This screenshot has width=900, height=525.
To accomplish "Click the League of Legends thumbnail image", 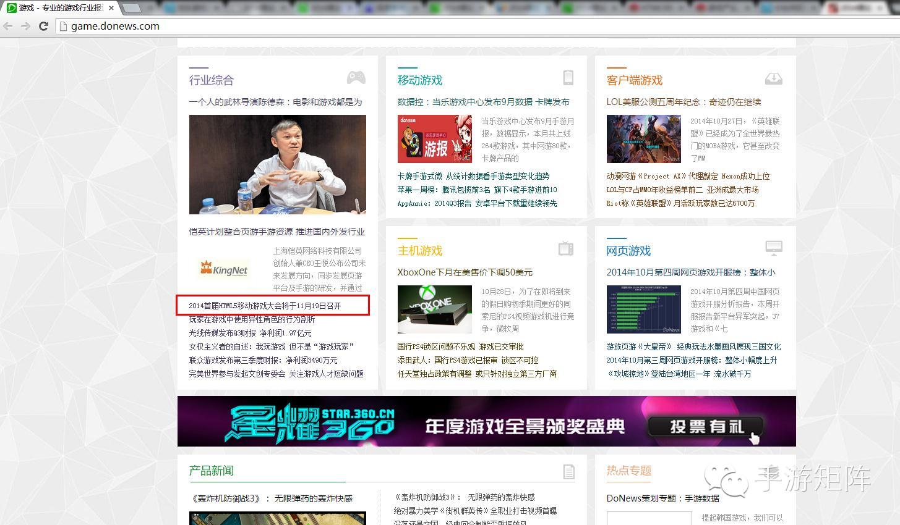I will [x=644, y=139].
